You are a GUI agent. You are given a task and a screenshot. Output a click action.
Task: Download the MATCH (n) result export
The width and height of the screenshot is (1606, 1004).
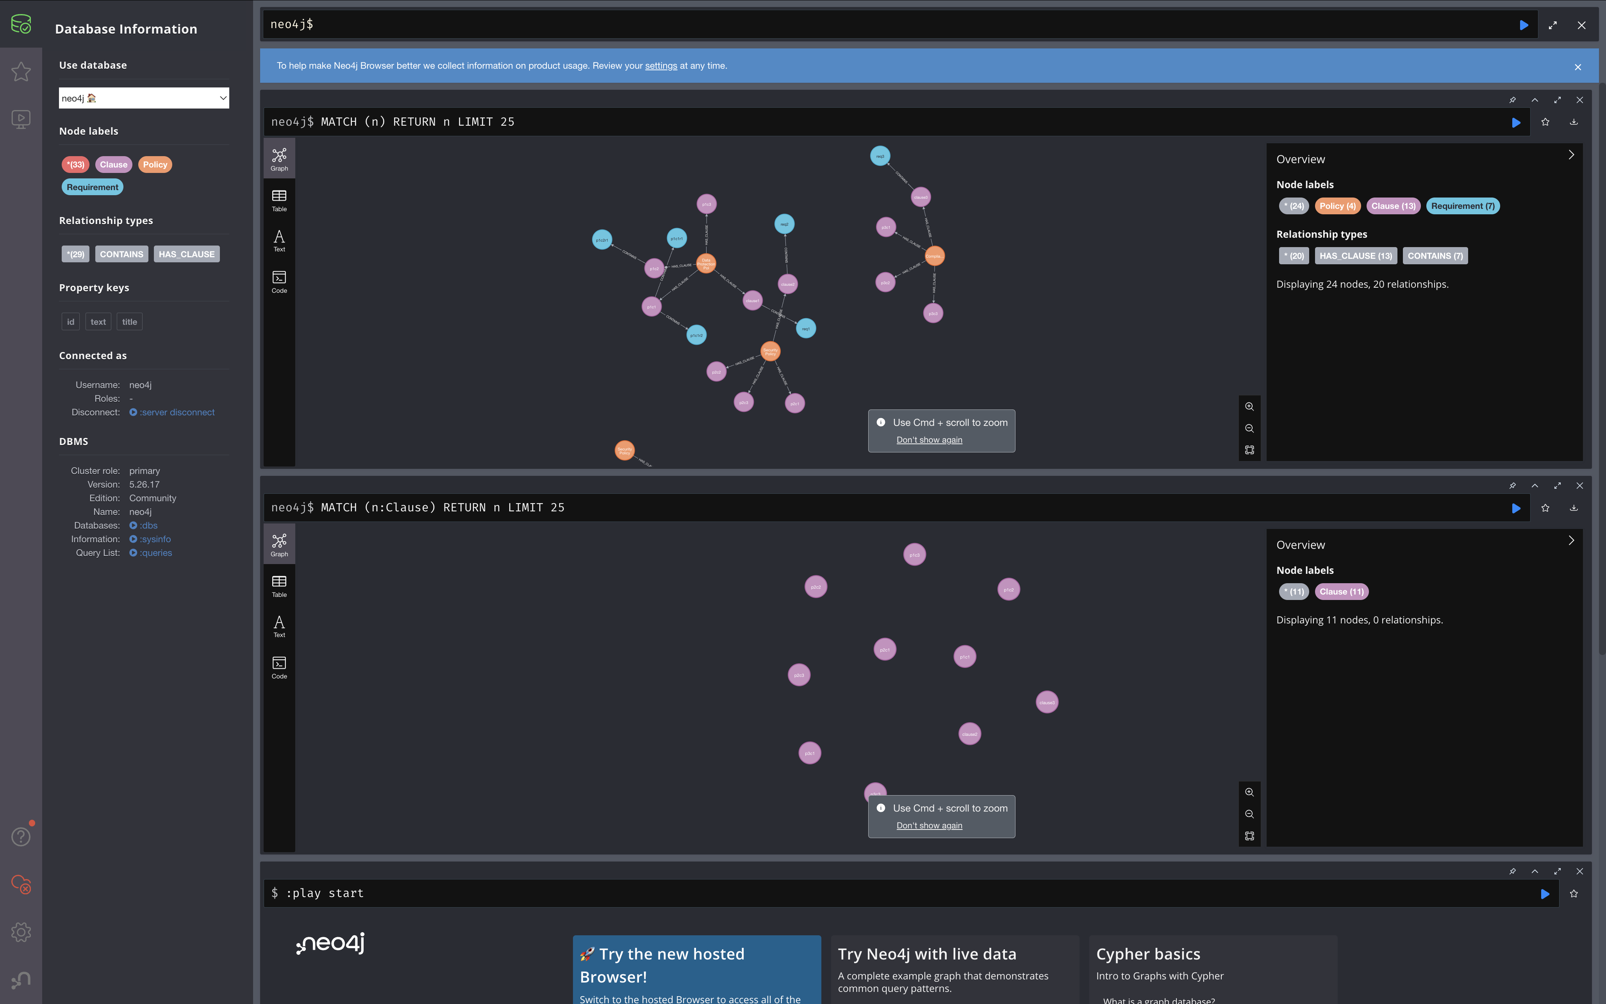(x=1574, y=122)
